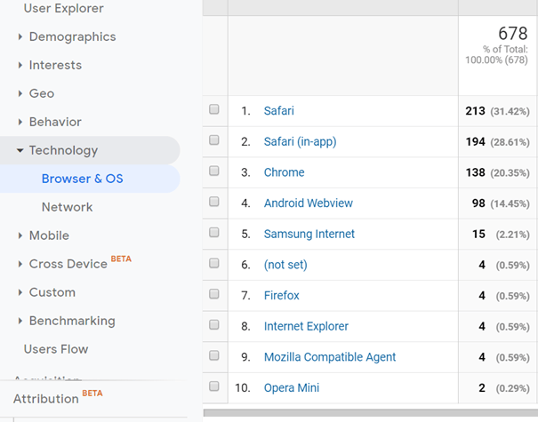Viewport: 538px width, 422px height.
Task: Open the Android Webview link
Action: click(x=309, y=203)
